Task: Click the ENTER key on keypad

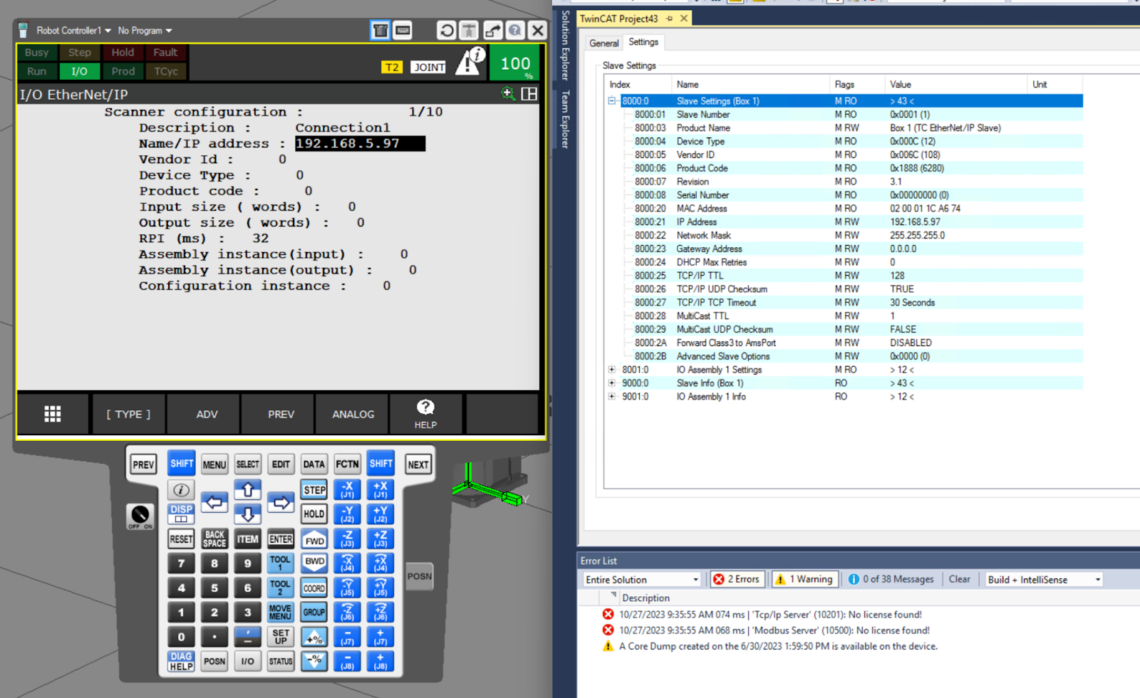Action: click(x=281, y=539)
